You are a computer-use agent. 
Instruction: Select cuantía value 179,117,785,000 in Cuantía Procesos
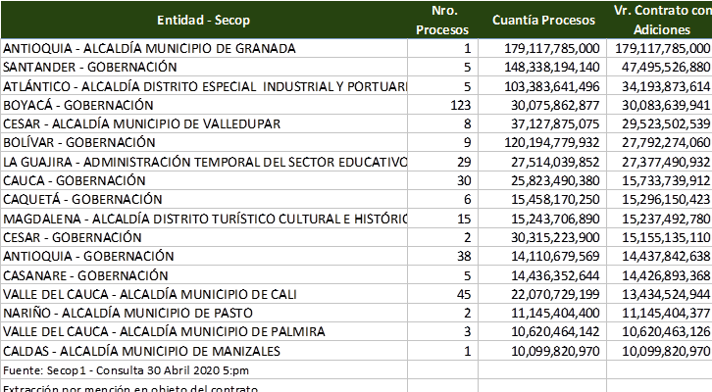pyautogui.click(x=542, y=48)
